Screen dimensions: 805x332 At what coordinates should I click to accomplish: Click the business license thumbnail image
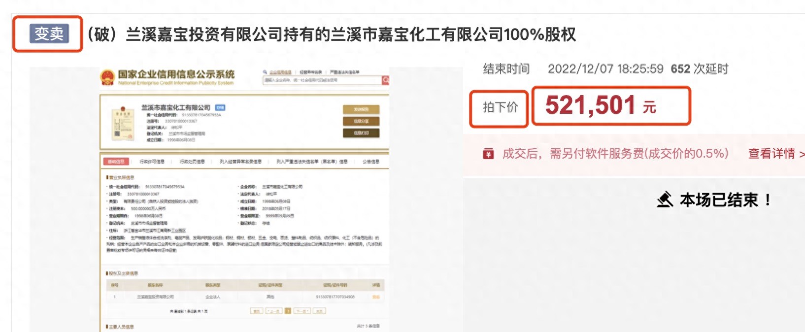click(x=123, y=123)
